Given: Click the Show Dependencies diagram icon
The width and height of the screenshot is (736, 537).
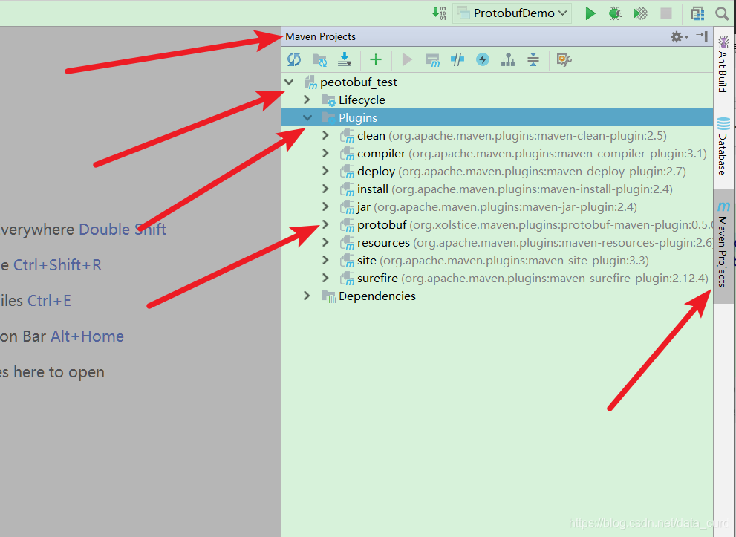Looking at the screenshot, I should click(x=508, y=59).
